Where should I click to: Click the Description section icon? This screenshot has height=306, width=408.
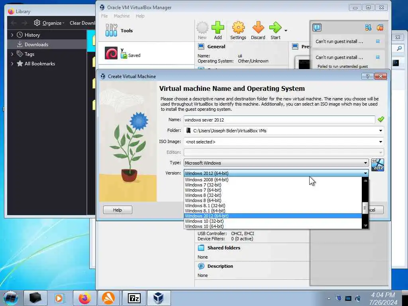201,266
